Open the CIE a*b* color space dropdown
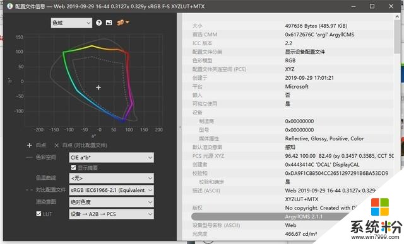The width and height of the screenshot is (404, 244). coord(111,158)
